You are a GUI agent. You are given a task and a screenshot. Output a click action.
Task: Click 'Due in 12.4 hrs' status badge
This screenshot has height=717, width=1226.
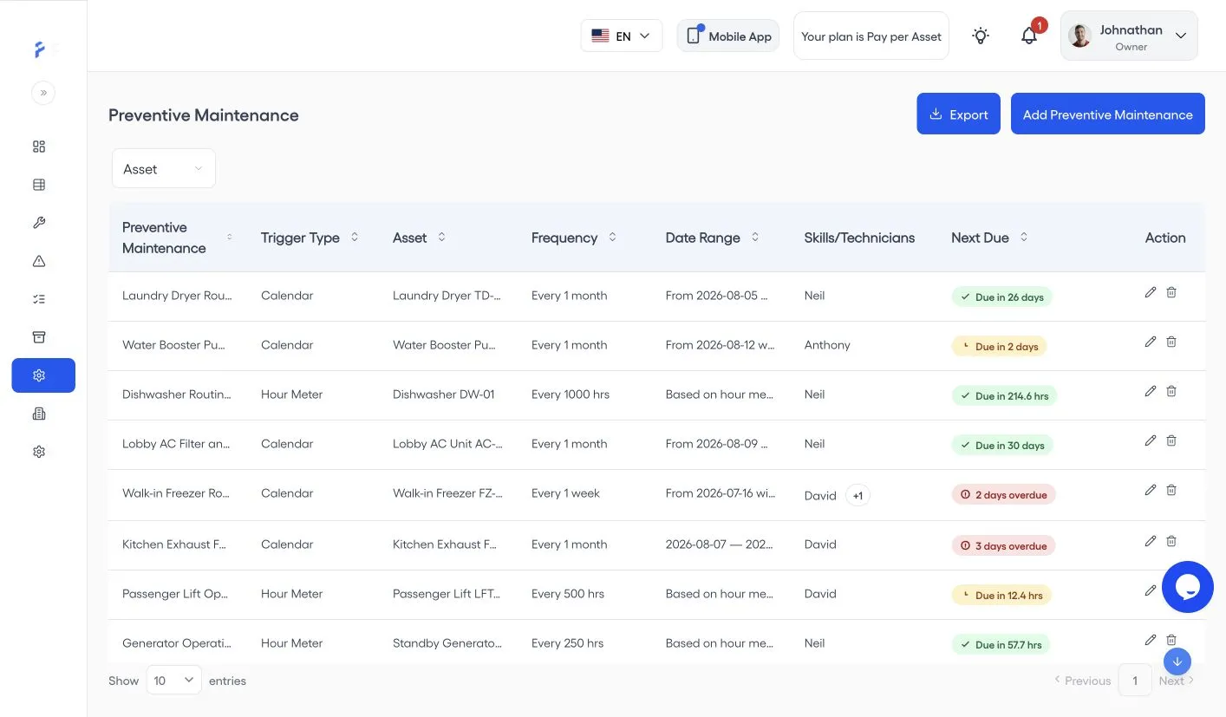click(x=1001, y=596)
